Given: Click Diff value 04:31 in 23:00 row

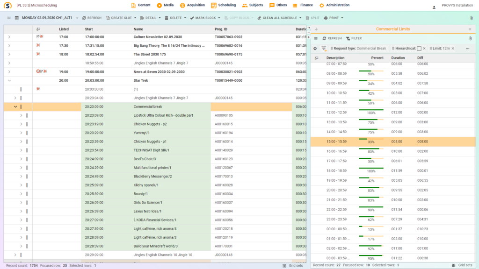Looking at the screenshot, I should coord(422,219).
